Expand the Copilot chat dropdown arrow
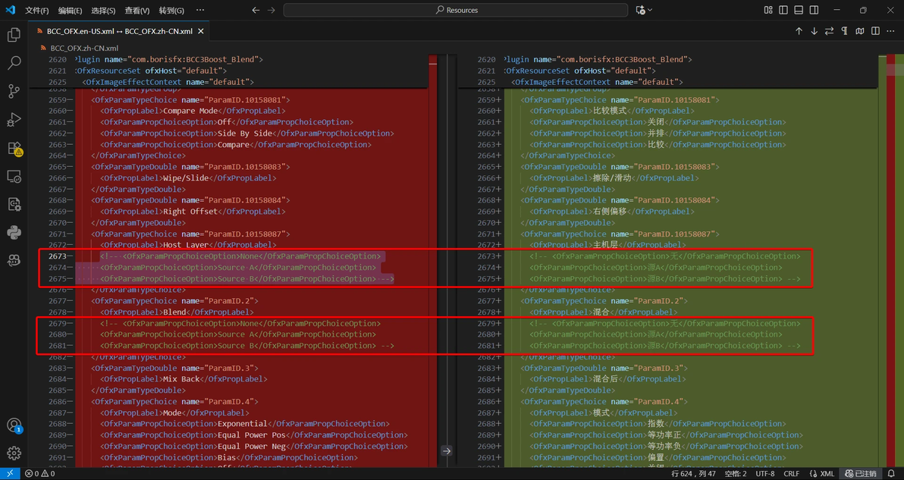This screenshot has height=480, width=904. pos(650,10)
